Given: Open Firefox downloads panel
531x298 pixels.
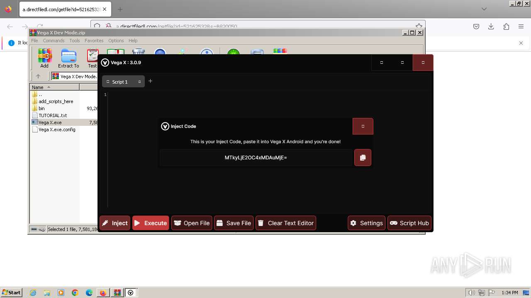Looking at the screenshot, I should (491, 26).
